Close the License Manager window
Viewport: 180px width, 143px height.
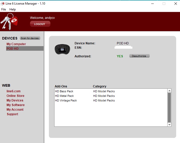(x=175, y=4)
